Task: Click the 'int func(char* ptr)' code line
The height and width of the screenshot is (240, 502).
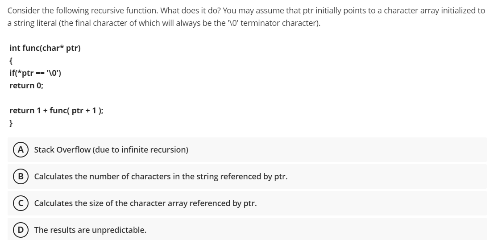Action: tap(45, 48)
